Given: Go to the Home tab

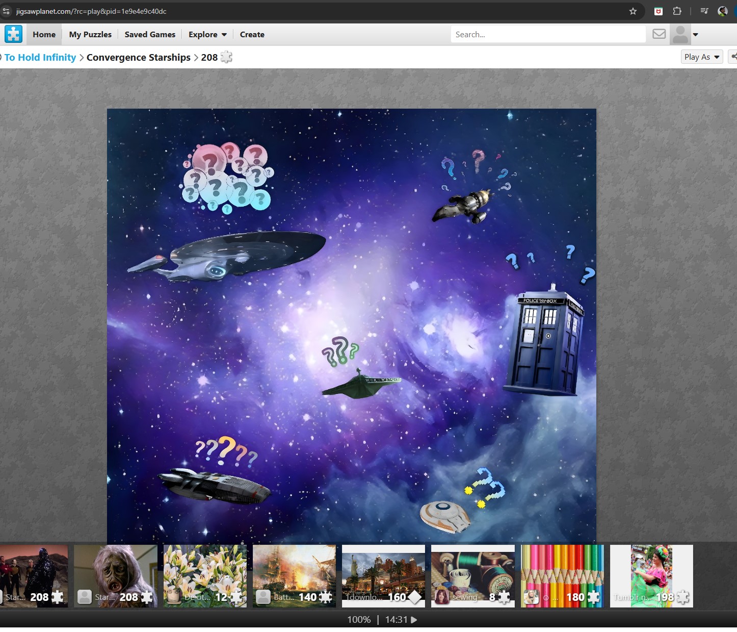Looking at the screenshot, I should (44, 35).
